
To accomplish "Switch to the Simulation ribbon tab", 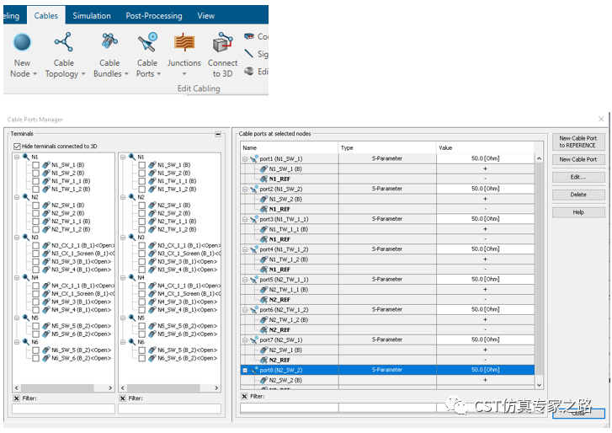I will (x=92, y=16).
